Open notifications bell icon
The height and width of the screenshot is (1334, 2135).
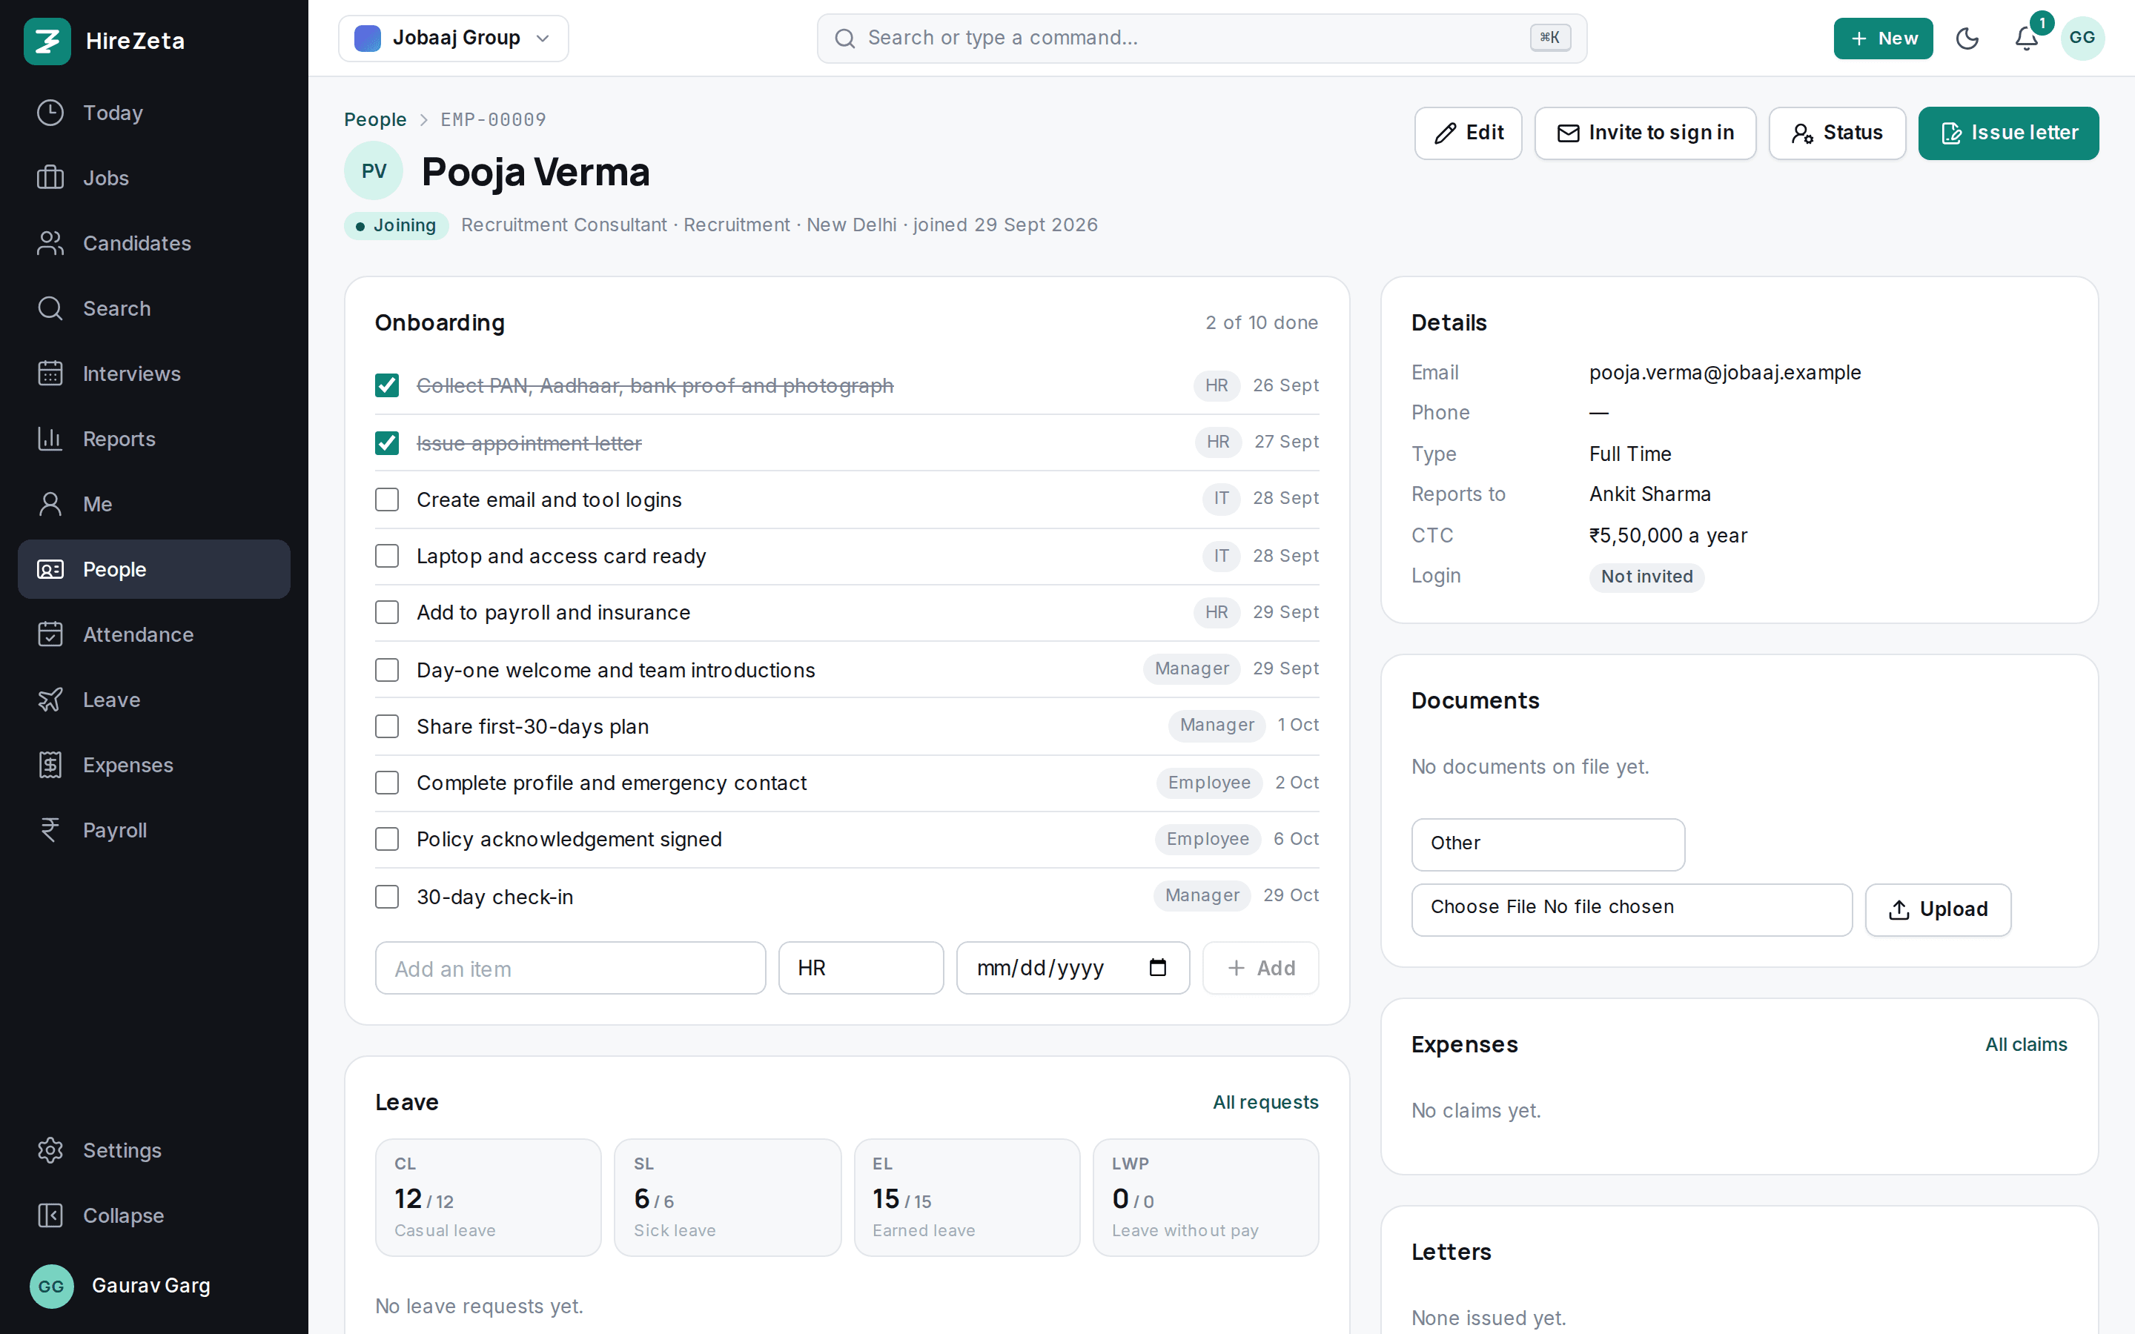pyautogui.click(x=2027, y=39)
